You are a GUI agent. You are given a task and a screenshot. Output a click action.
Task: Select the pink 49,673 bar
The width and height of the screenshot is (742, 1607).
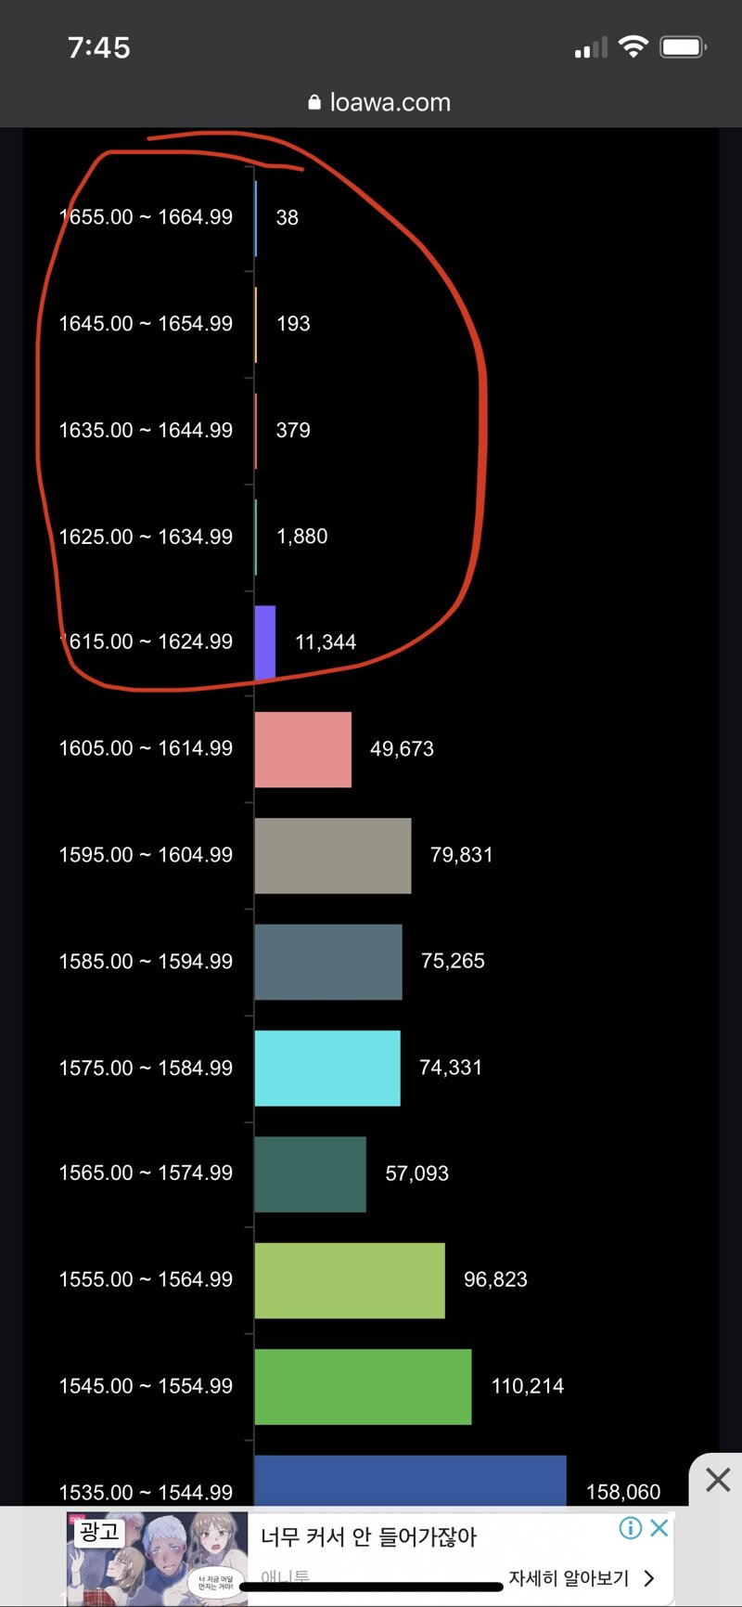pyautogui.click(x=303, y=749)
